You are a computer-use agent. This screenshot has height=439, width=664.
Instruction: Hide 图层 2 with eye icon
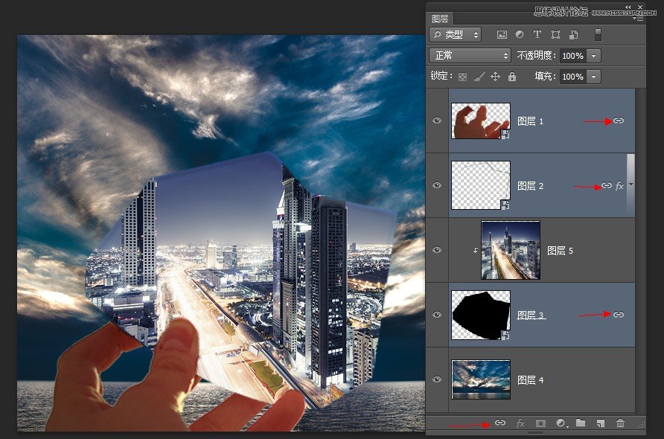(437, 185)
